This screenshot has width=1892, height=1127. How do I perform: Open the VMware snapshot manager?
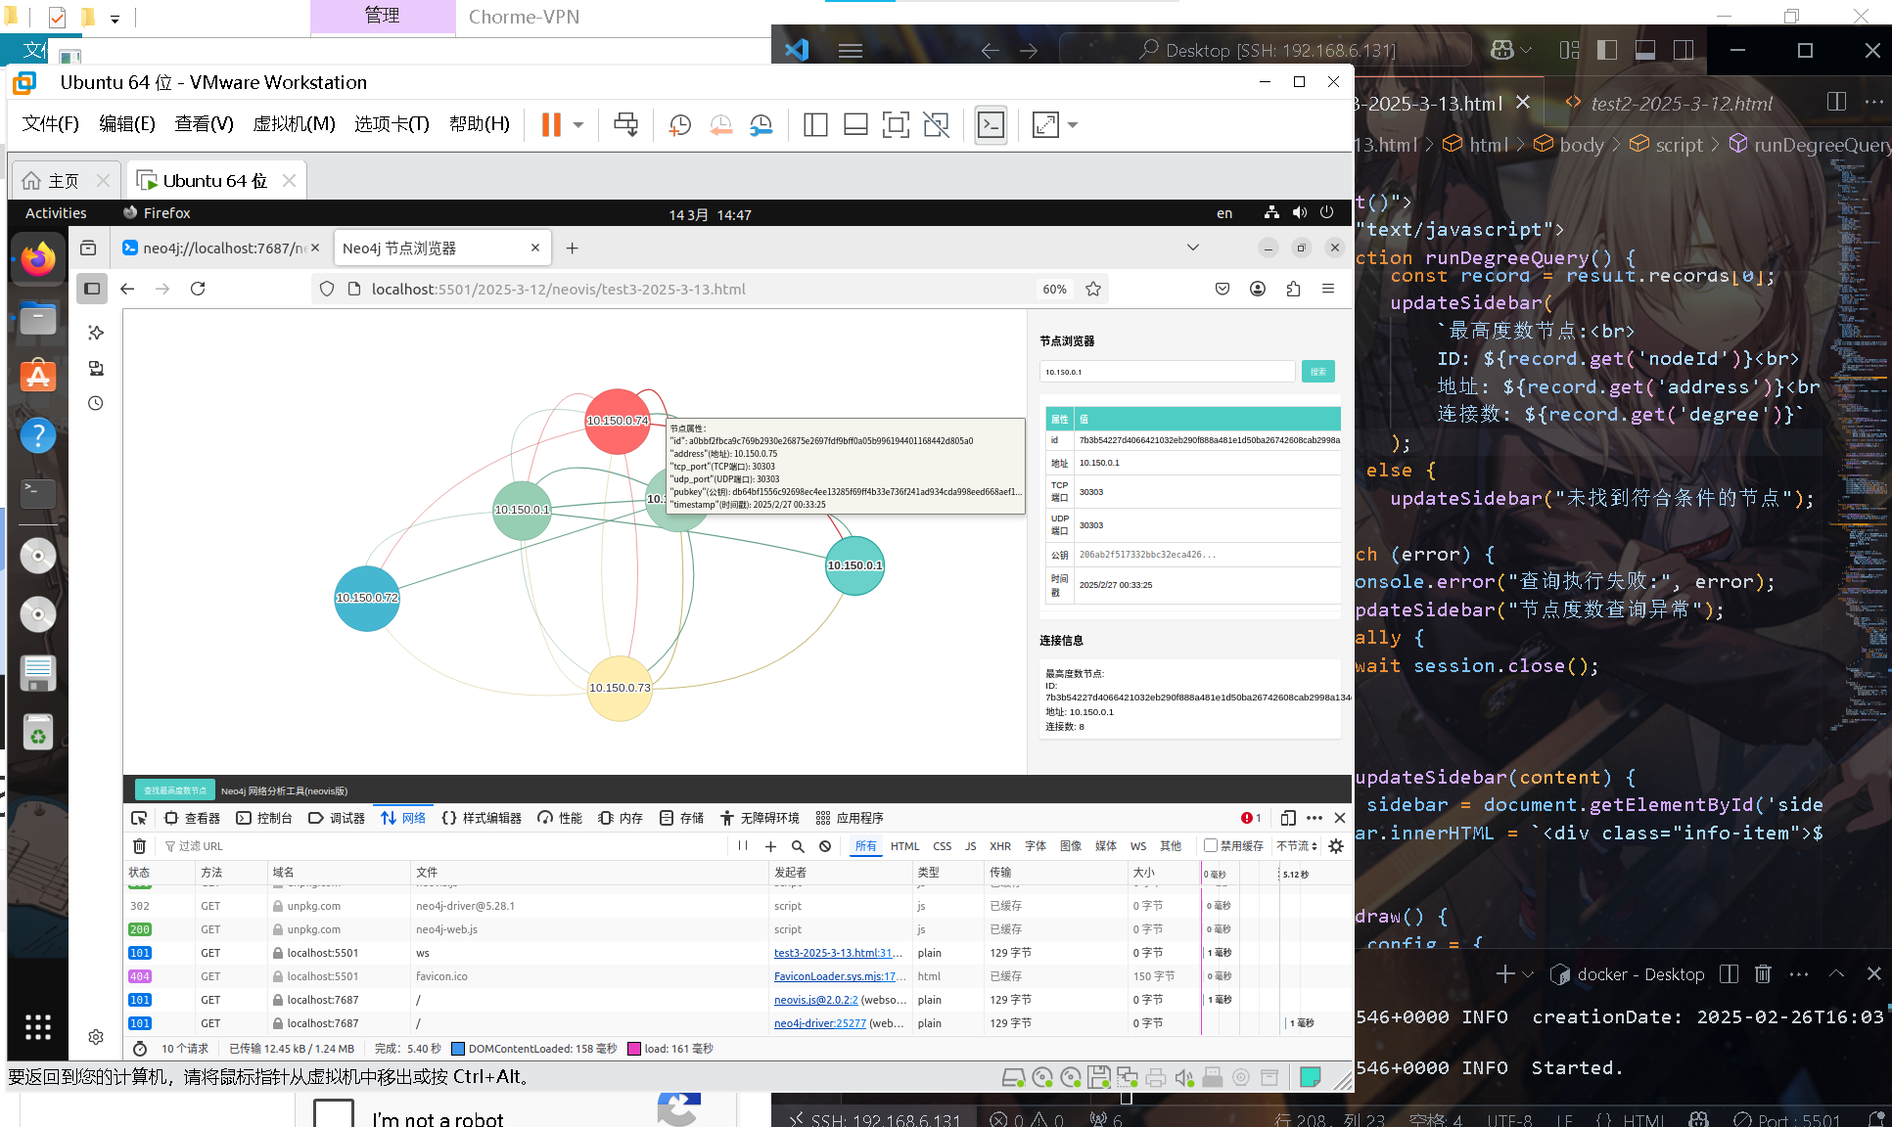761,124
